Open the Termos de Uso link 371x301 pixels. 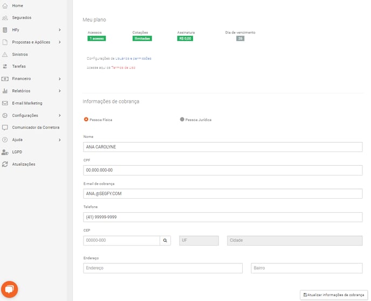[123, 67]
